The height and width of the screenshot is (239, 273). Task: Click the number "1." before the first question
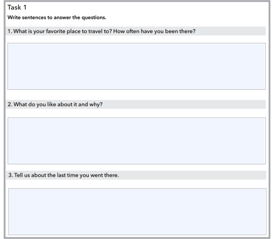pyautogui.click(x=10, y=31)
